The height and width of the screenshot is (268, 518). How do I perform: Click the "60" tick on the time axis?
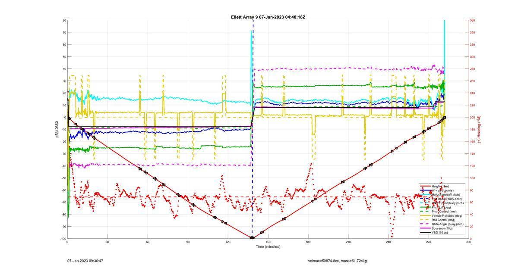tap(148, 242)
